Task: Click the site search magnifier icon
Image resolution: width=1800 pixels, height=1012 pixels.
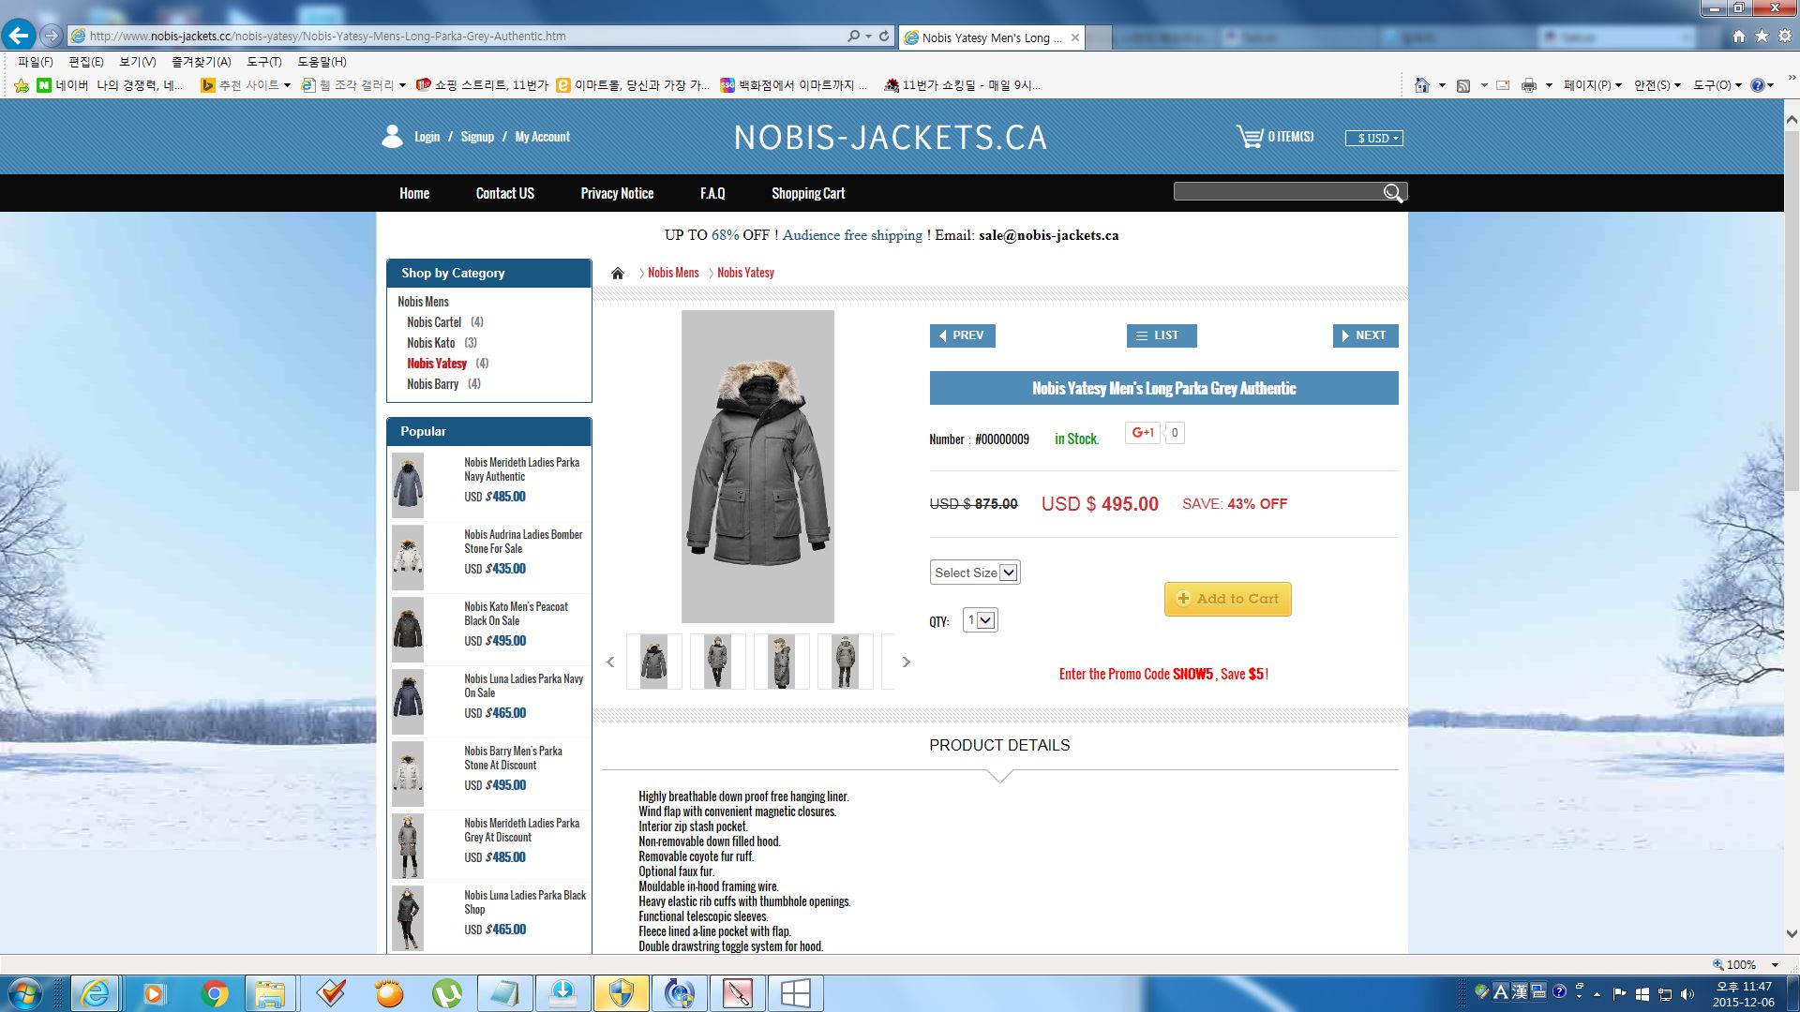Action: coord(1393,193)
